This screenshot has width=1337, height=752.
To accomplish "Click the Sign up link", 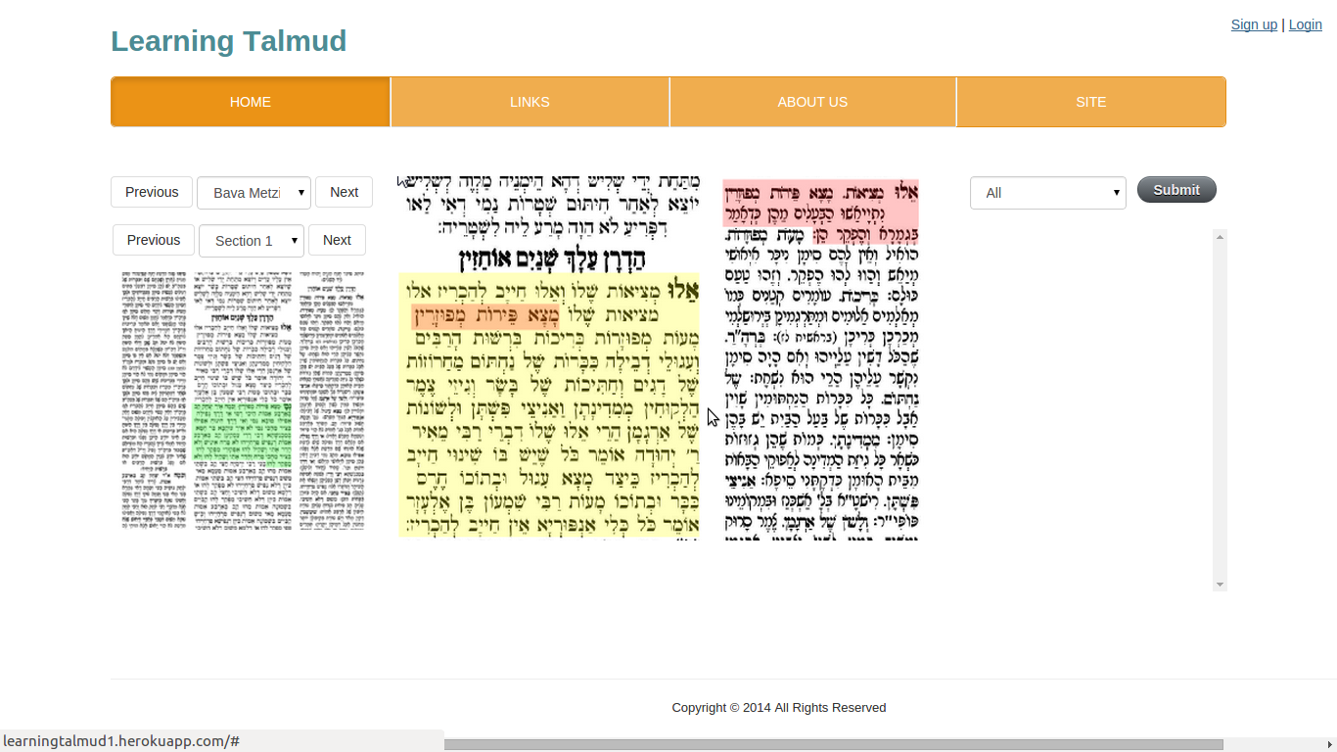I will (1254, 24).
